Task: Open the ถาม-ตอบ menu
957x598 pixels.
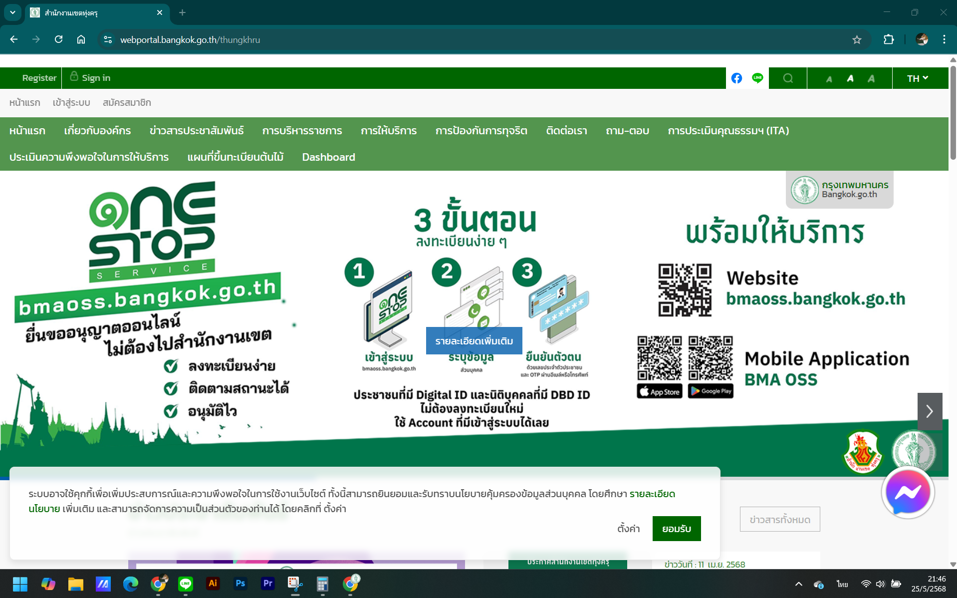Action: 628,131
